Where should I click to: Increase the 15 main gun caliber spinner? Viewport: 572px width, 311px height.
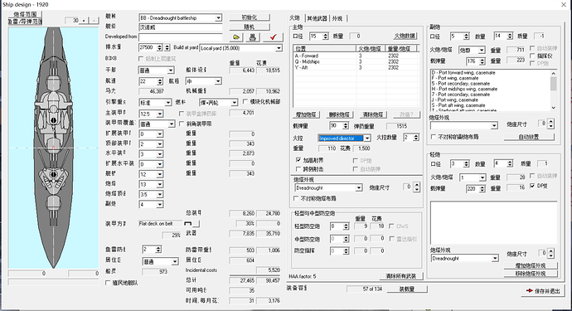pos(326,34)
